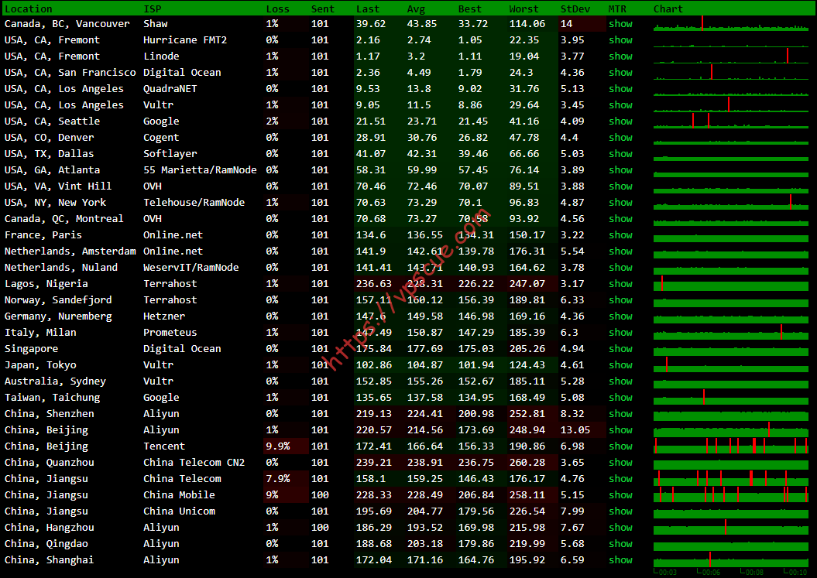The image size is (817, 578).
Task: Show MTR for Nuland WeservIT/RamNode
Action: pyautogui.click(x=620, y=268)
